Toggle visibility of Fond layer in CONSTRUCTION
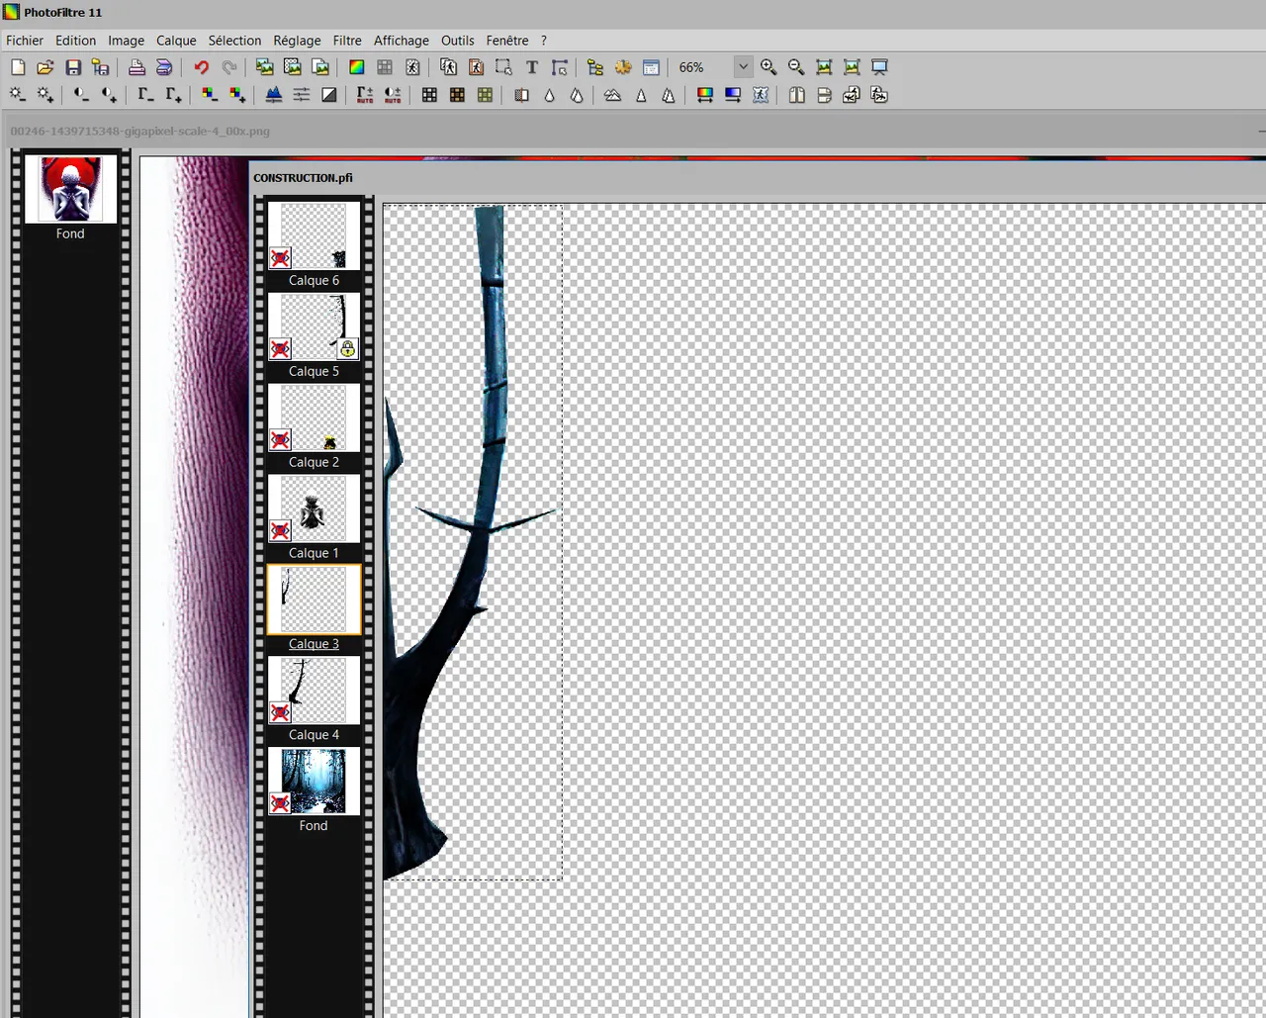 pyautogui.click(x=281, y=803)
